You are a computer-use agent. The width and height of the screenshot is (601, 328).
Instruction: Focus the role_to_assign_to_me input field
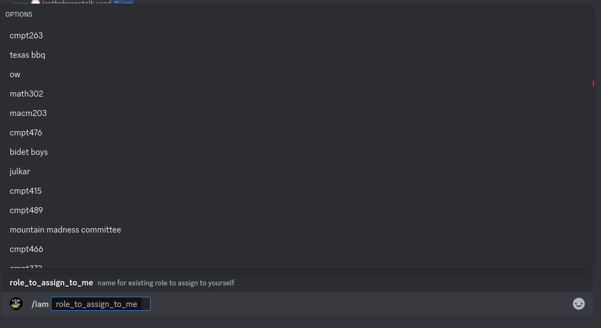point(100,304)
